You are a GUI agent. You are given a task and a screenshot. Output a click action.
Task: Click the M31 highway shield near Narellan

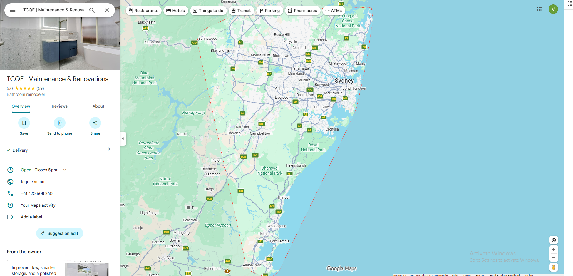coord(262,124)
